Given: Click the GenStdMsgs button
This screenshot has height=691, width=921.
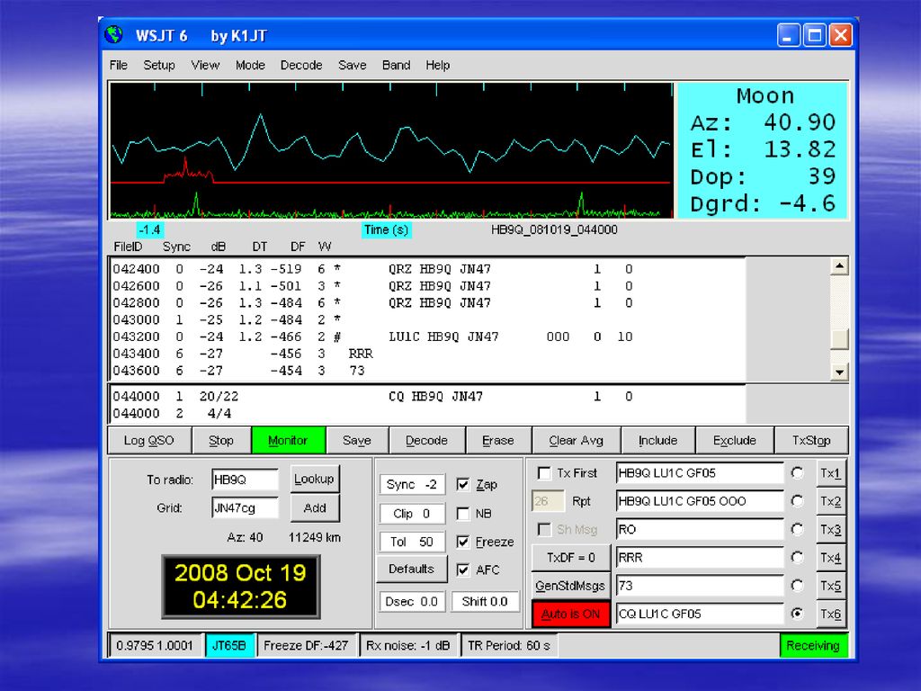Looking at the screenshot, I should point(571,585).
